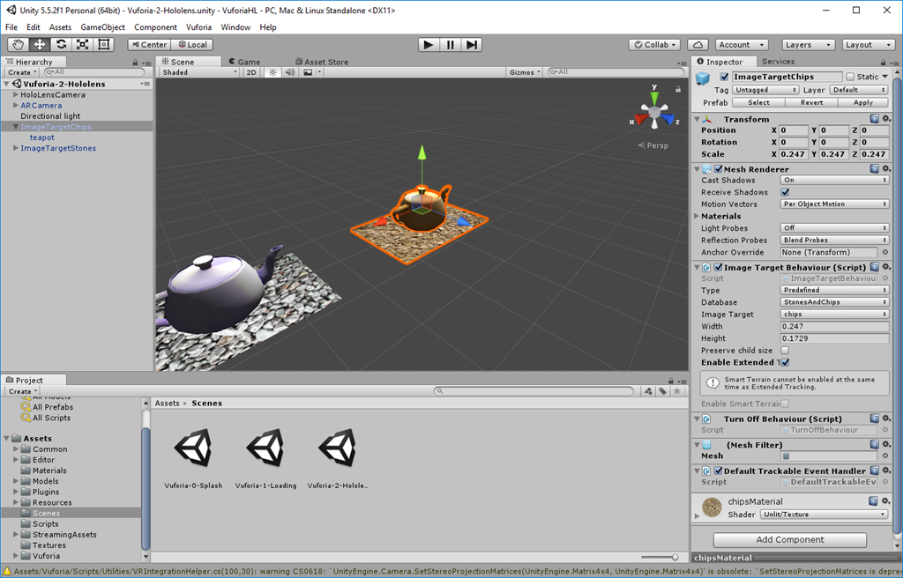Click the Width field 0.247
This screenshot has height=578, width=903.
point(834,326)
